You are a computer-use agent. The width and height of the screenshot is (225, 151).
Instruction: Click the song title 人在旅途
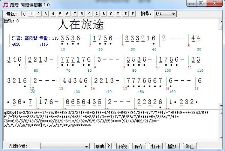pos(81,25)
